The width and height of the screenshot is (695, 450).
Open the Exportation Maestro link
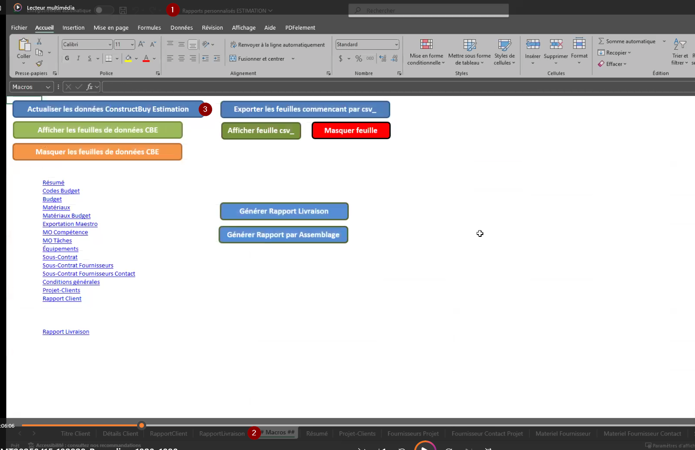(70, 224)
